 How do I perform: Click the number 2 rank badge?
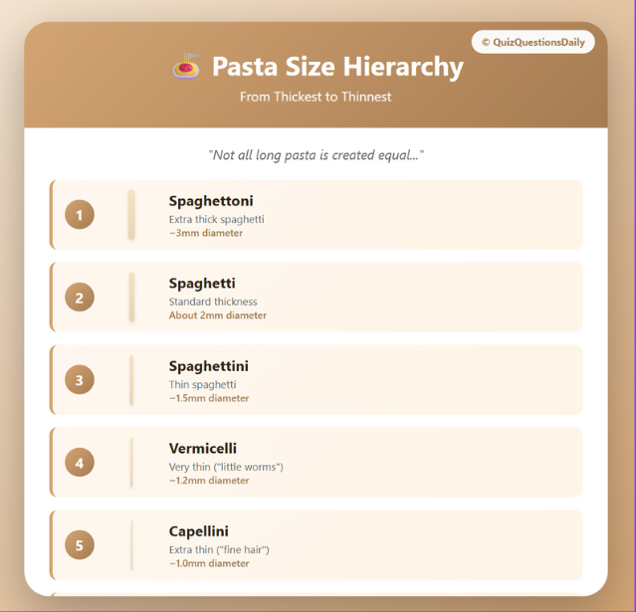tap(80, 297)
